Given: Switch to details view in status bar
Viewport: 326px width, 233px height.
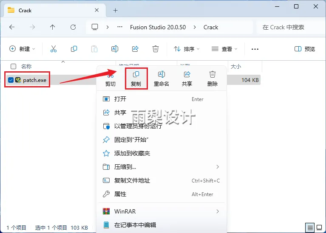Looking at the screenshot, I should pyautogui.click(x=310, y=228).
